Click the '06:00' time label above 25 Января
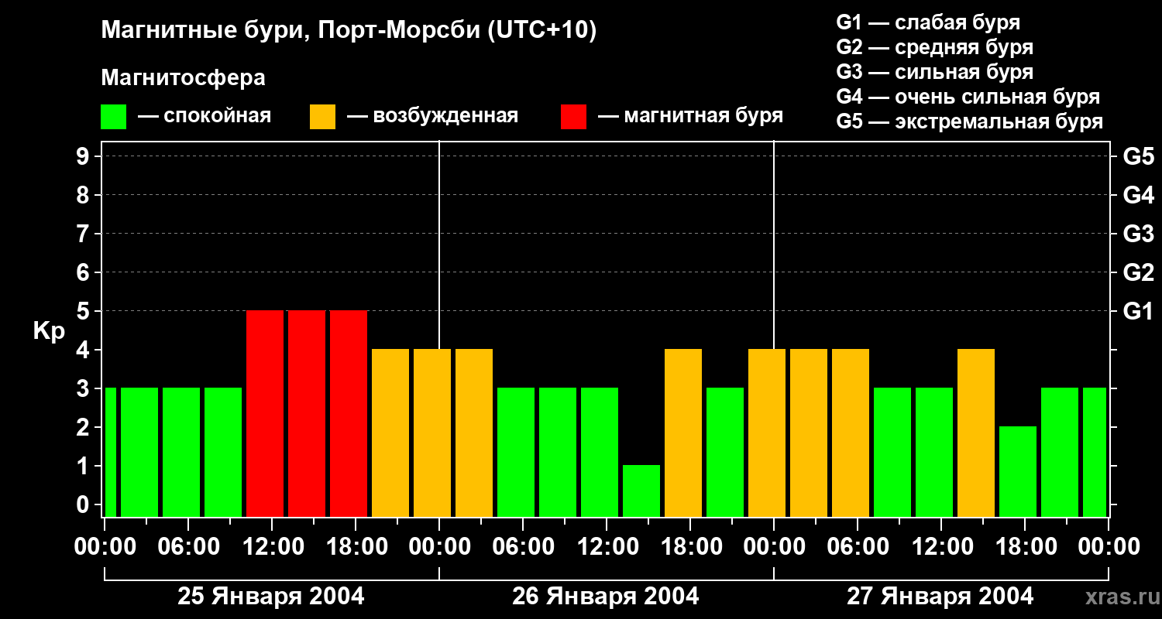1162x619 pixels. click(187, 546)
